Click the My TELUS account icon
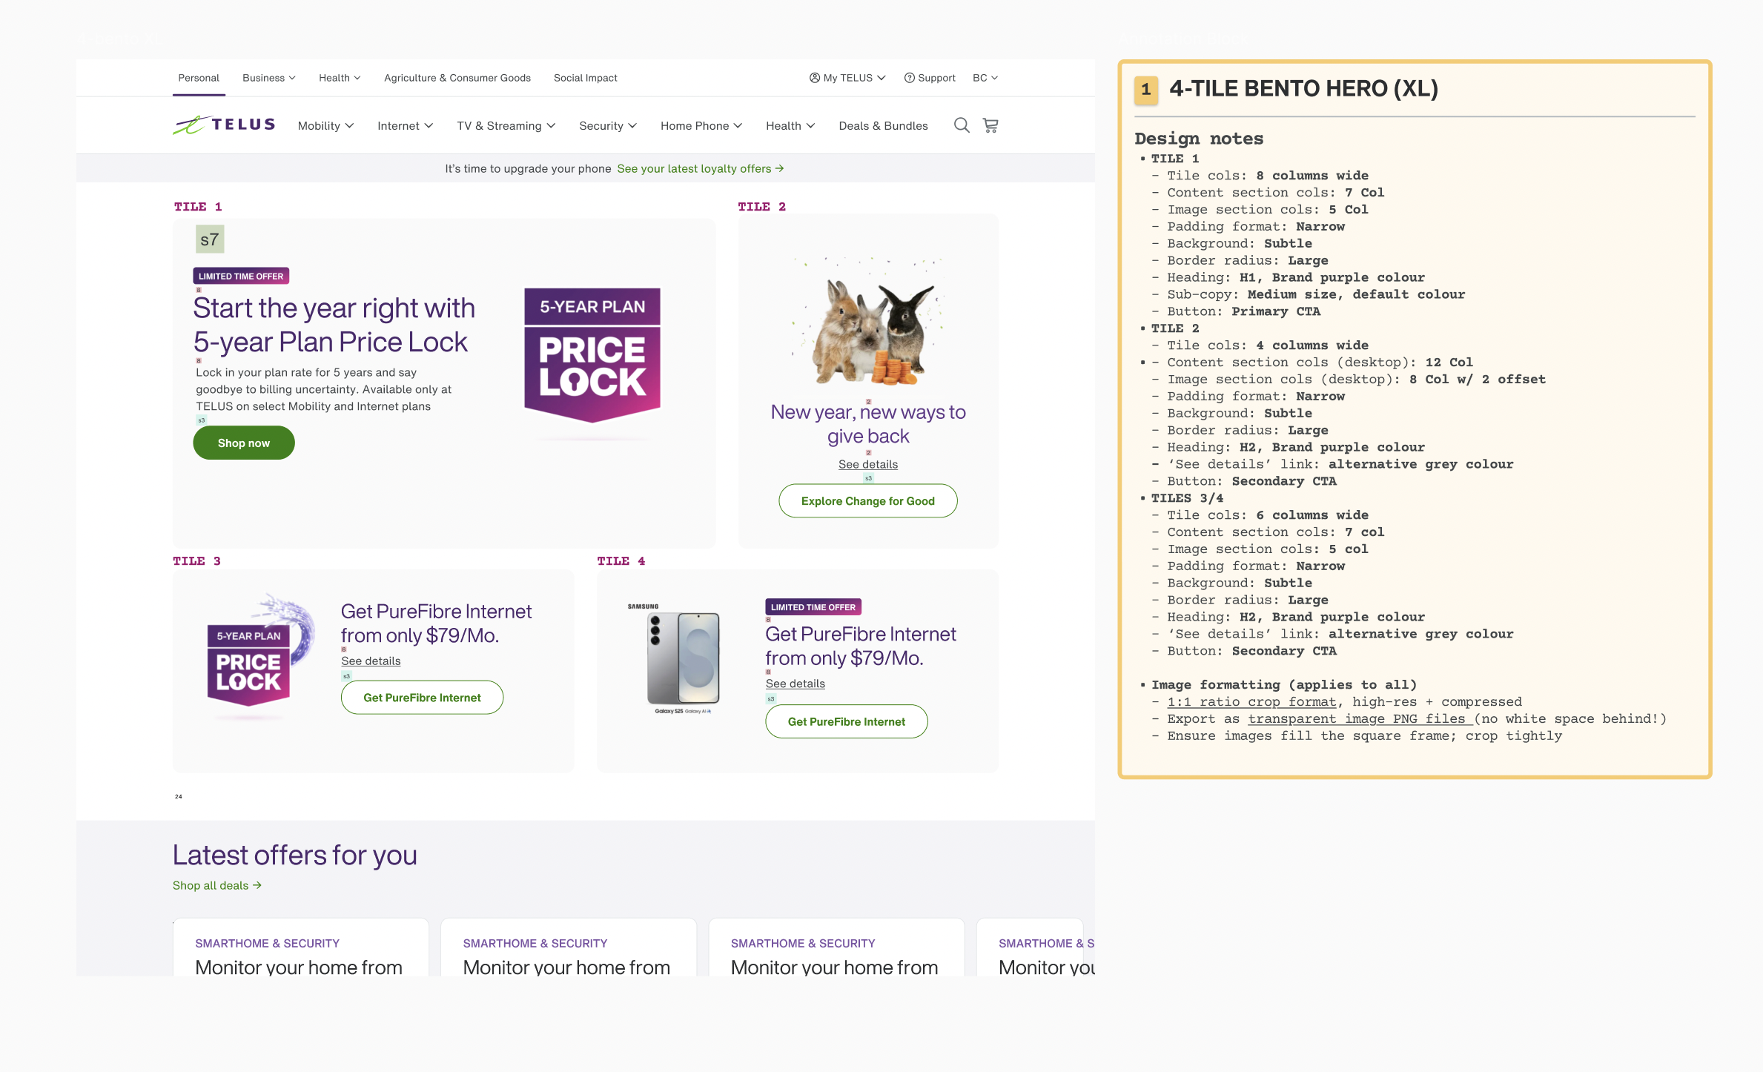Screen dimensions: 1763x1072 [814, 78]
